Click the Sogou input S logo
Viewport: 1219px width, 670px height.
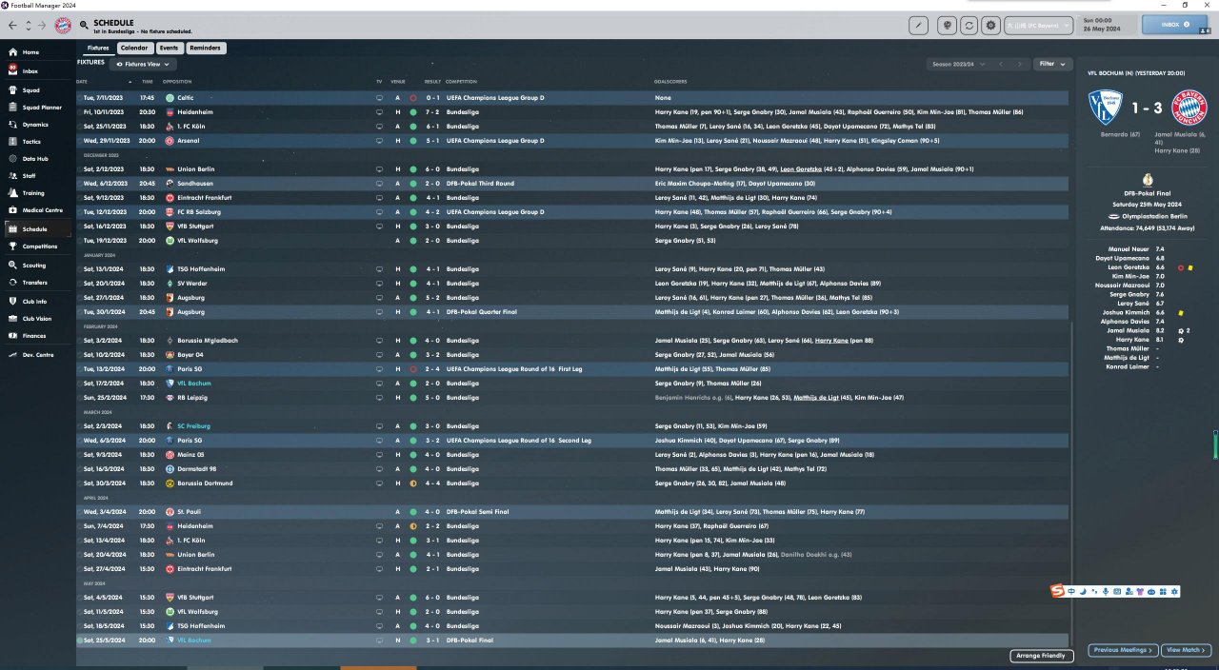[1056, 592]
